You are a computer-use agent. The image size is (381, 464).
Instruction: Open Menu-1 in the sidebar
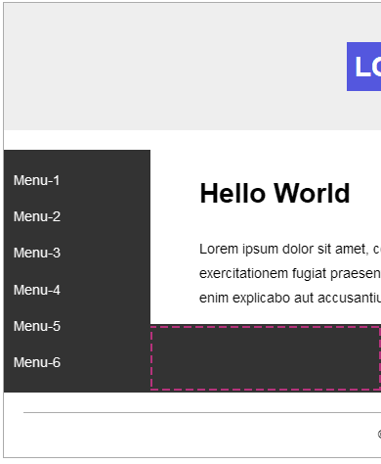36,180
